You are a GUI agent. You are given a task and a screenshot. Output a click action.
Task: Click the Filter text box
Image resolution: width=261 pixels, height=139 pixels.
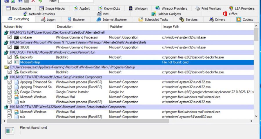point(76,1)
